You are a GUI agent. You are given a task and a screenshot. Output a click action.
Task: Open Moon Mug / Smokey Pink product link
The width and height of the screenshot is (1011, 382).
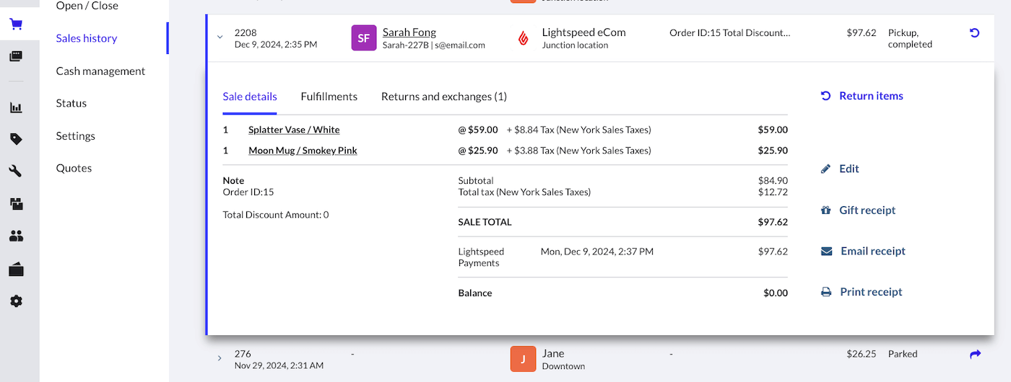click(x=303, y=151)
